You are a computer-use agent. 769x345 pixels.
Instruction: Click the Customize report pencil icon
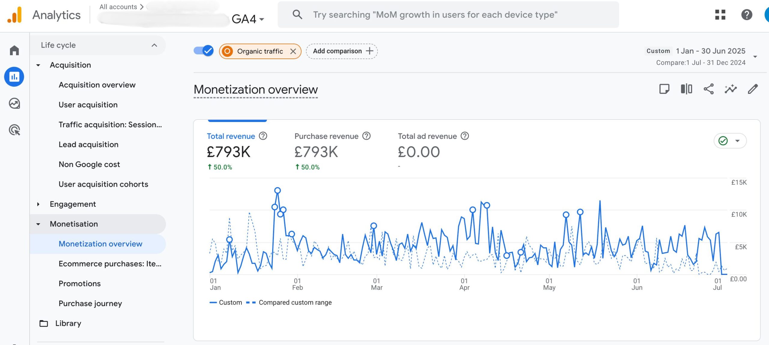752,89
